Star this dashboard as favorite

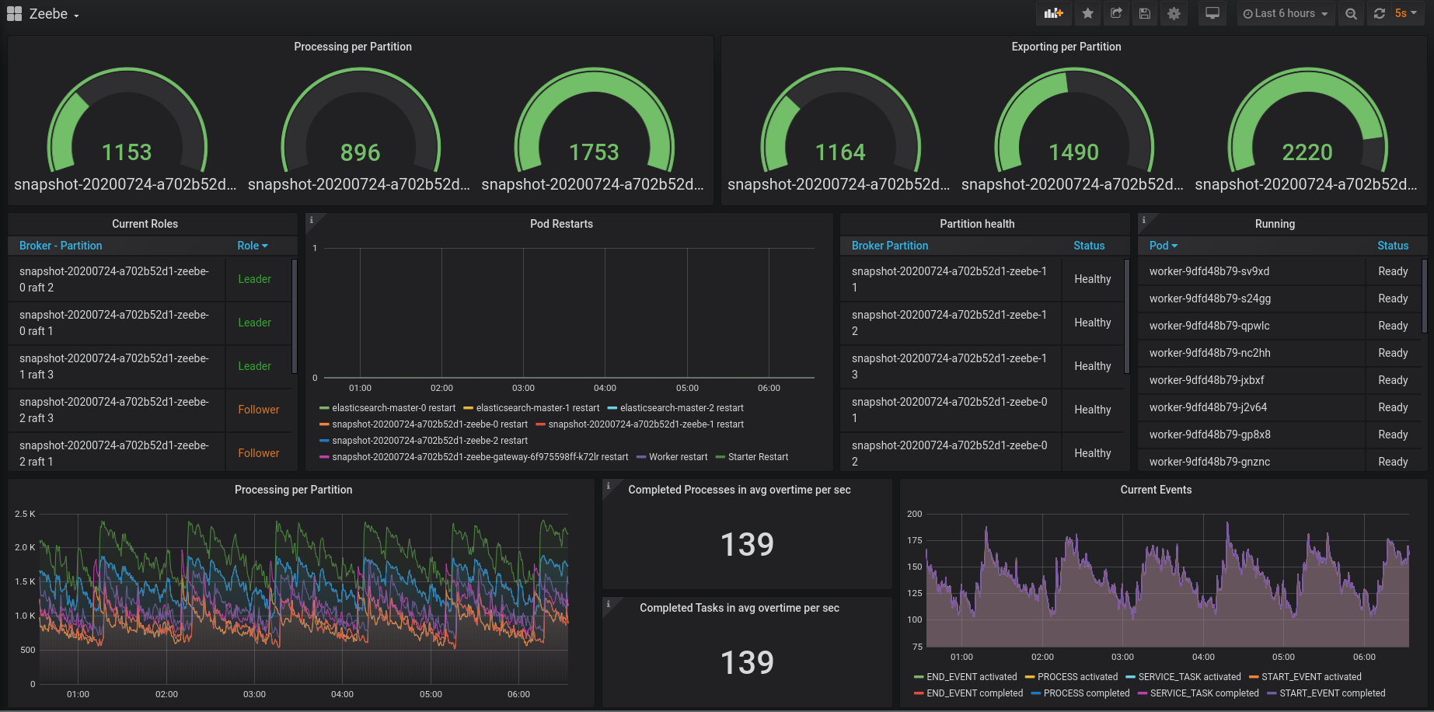pyautogui.click(x=1088, y=13)
